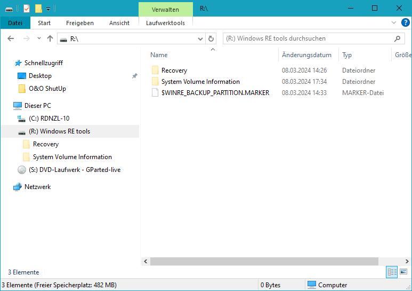Click the DVD disc icon for drive S:
This screenshot has height=291, width=412.
click(21, 170)
